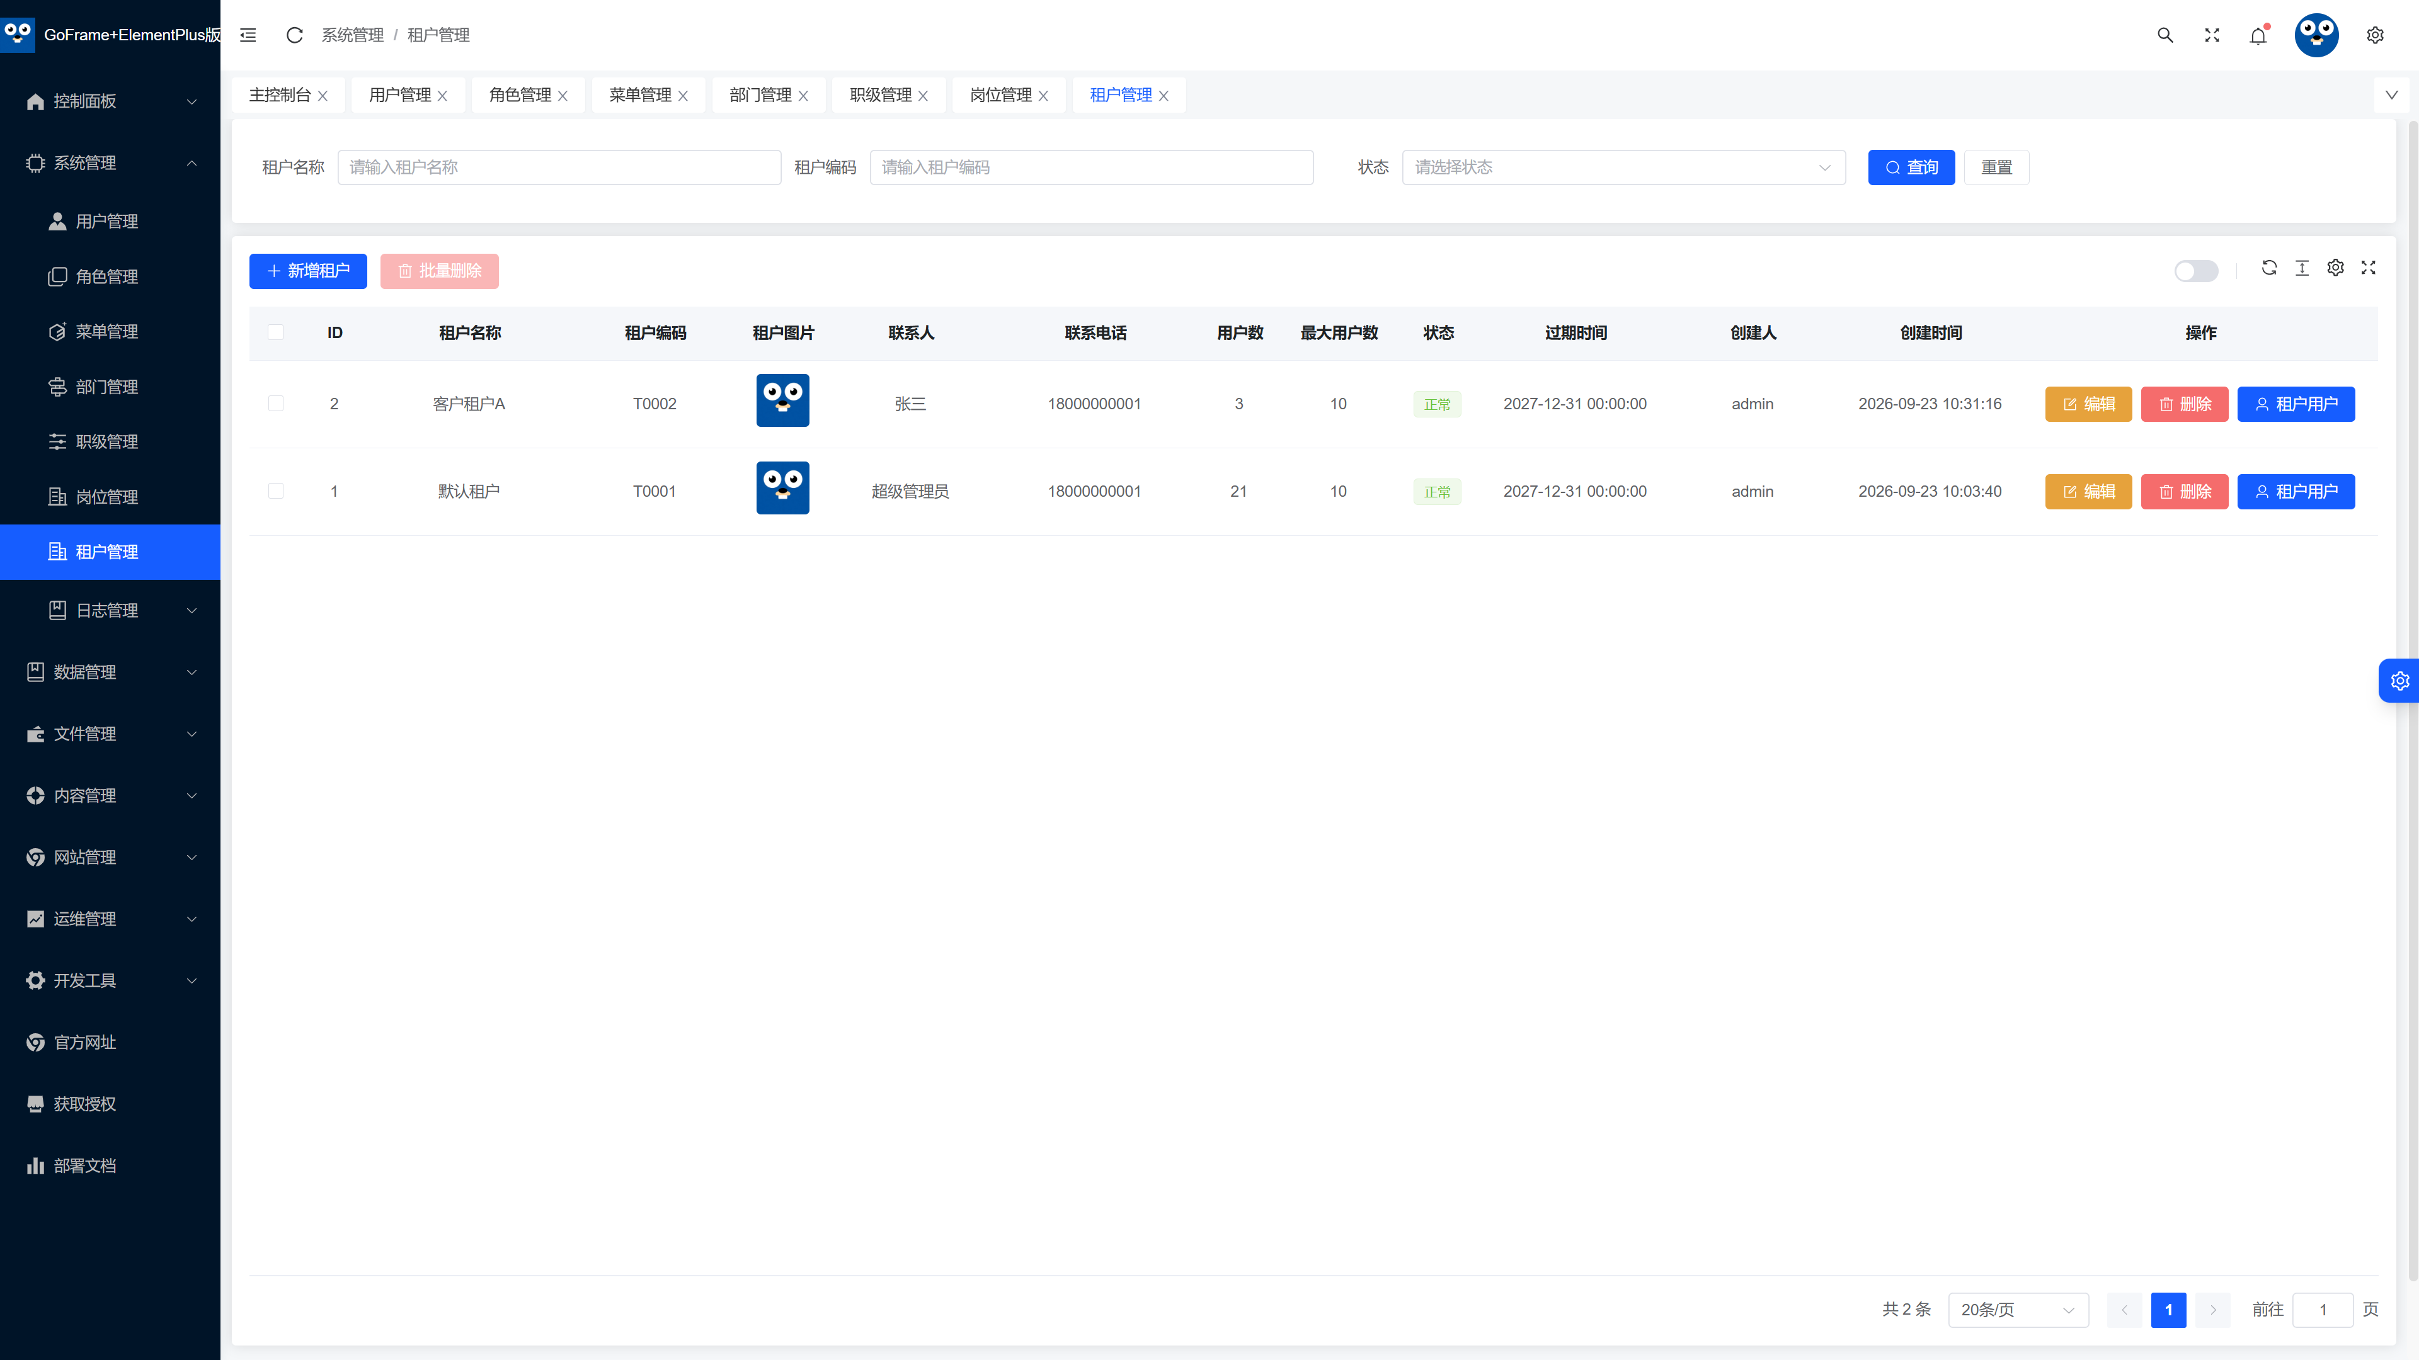2419x1360 pixels.
Task: Tick the select-all checkbox in table header
Action: pos(275,332)
